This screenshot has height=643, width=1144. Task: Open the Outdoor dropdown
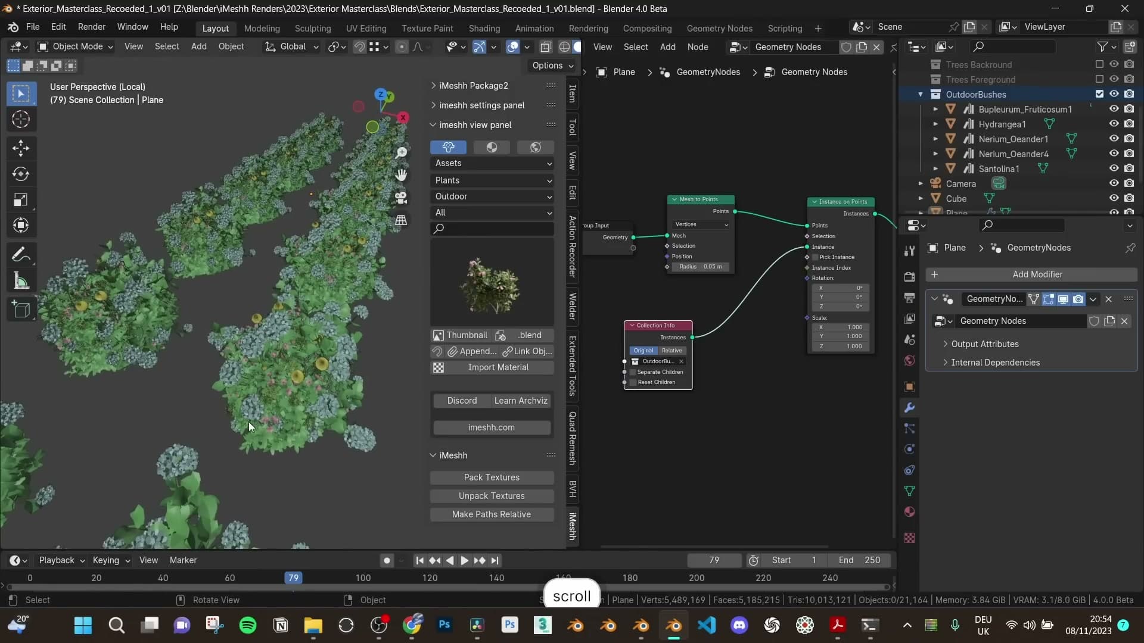coord(492,196)
